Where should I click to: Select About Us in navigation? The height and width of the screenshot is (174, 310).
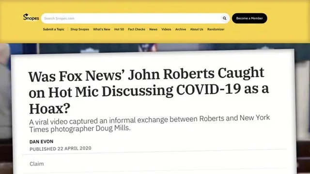[197, 29]
